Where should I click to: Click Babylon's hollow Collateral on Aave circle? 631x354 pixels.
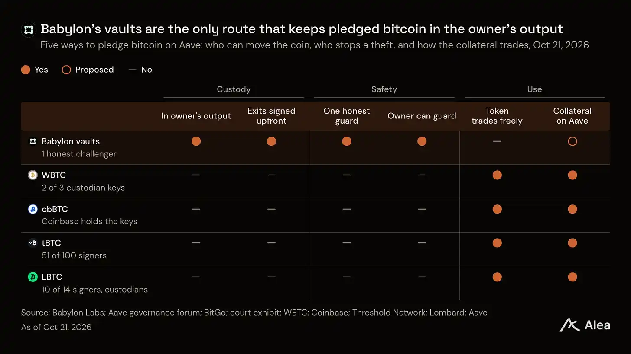click(572, 141)
